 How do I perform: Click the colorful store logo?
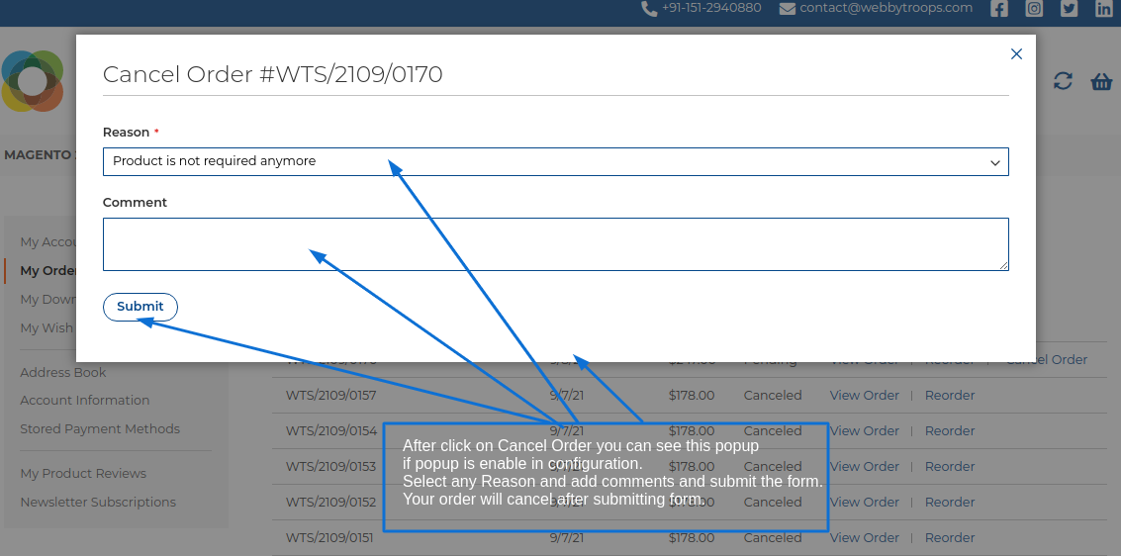33,81
